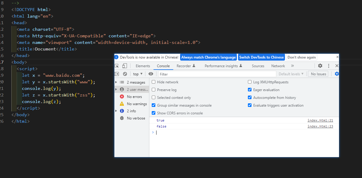This screenshot has width=362, height=178.
Task: Click the console.log(y) line in the editor
Action: pyautogui.click(x=42, y=88)
